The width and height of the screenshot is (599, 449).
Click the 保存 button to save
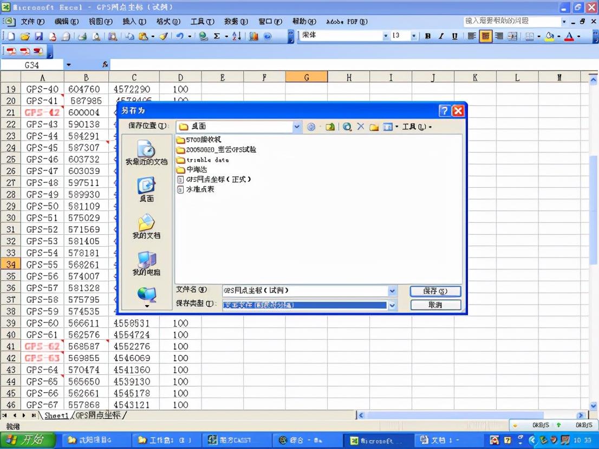click(x=437, y=290)
